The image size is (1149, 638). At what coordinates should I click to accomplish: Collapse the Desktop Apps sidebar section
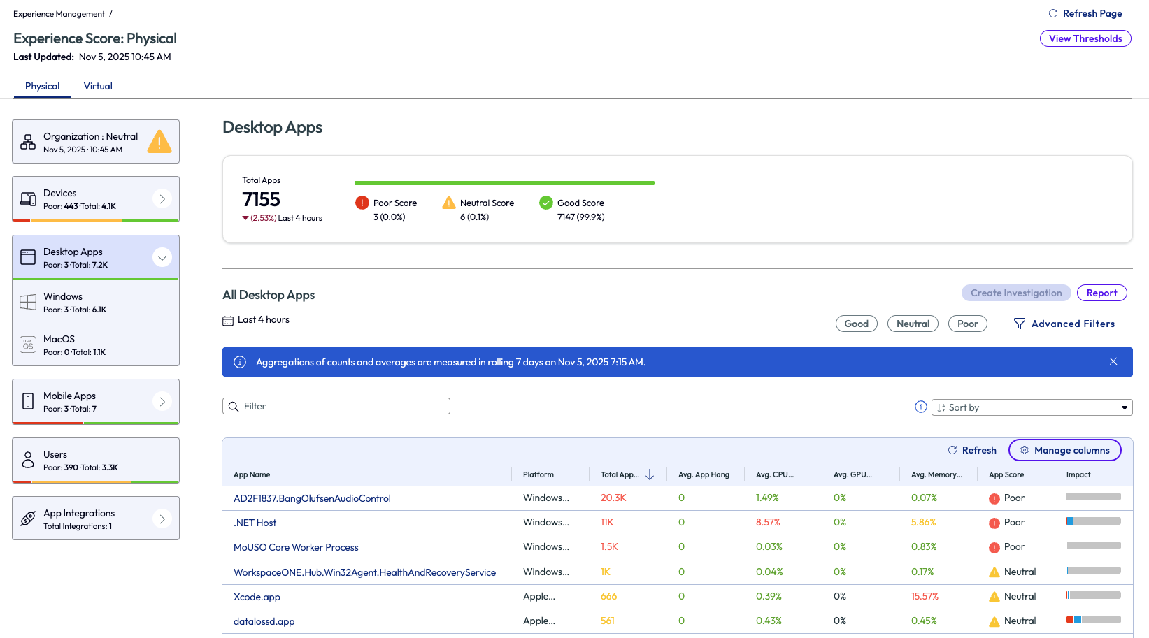coord(162,258)
